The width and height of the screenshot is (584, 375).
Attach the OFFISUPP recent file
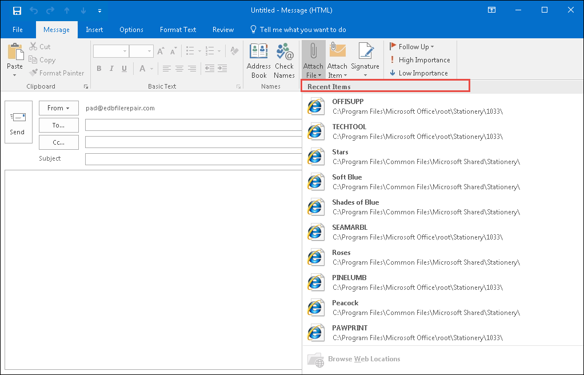[443, 106]
